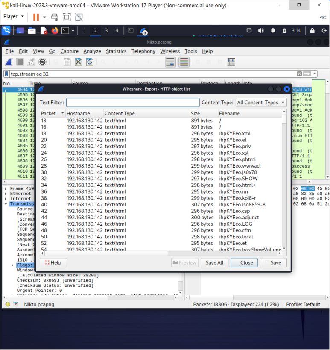The height and width of the screenshot is (350, 330).
Task: Enter VMware full screen mode icon
Action: point(67,17)
